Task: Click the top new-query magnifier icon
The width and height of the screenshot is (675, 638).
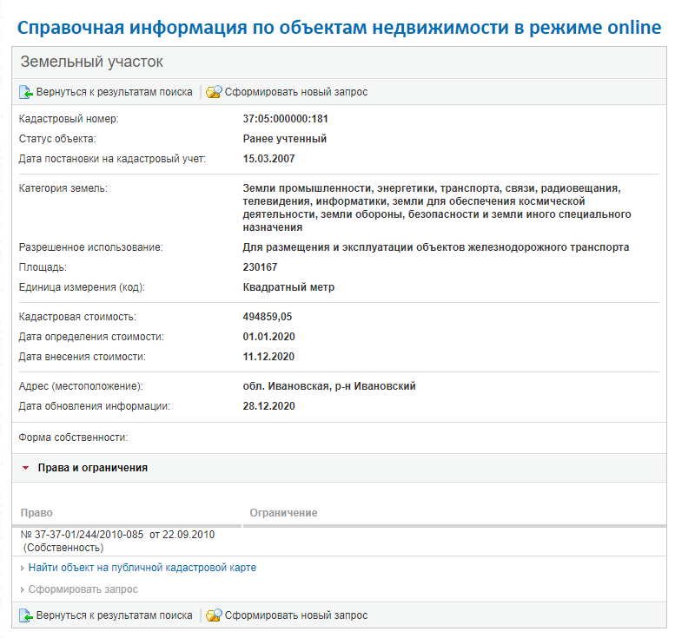Action: pos(214,92)
